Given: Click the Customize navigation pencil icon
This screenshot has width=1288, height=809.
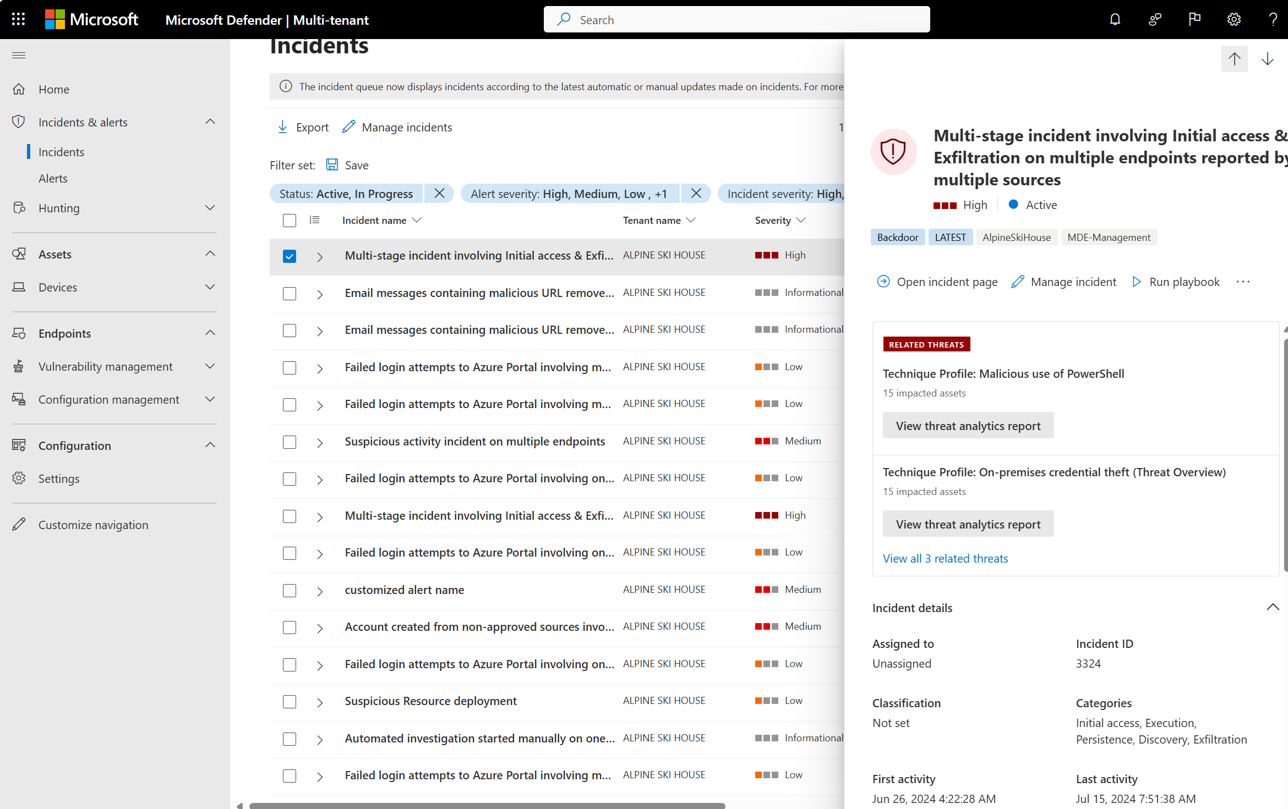Looking at the screenshot, I should [x=19, y=525].
